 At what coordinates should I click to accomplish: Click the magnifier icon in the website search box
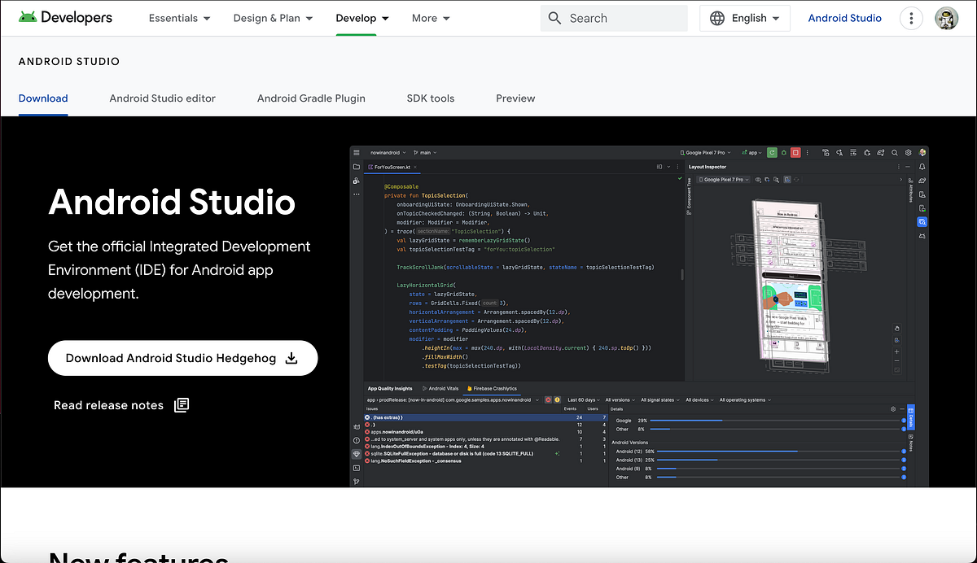[555, 18]
